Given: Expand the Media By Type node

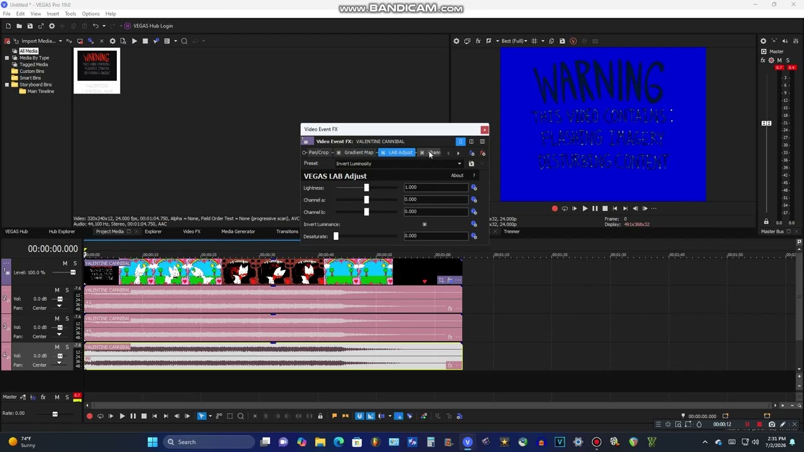Looking at the screenshot, I should coord(7,58).
